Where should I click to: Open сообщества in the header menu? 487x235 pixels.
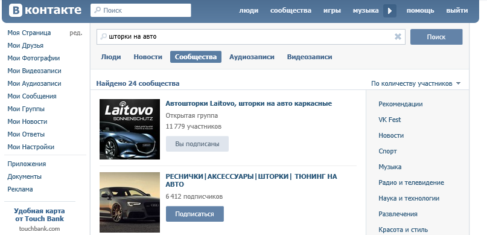coord(291,10)
